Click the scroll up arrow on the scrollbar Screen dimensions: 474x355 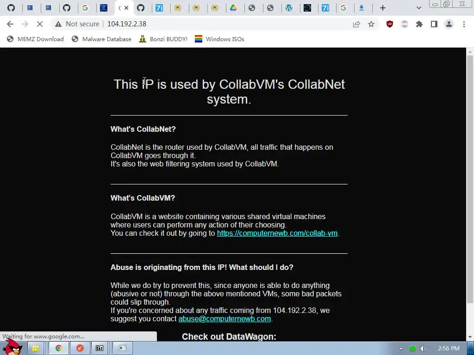[x=470, y=52]
